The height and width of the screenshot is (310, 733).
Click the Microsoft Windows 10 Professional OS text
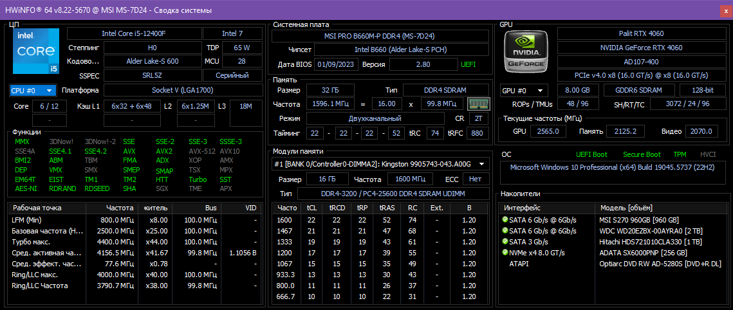click(x=612, y=167)
